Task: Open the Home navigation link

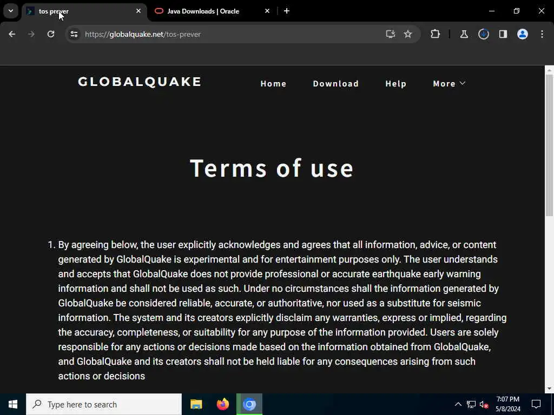Action: [x=273, y=84]
